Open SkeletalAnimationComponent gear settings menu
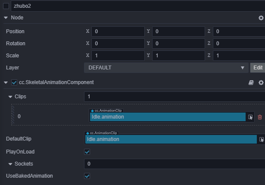Viewport: 265px width, 185px height. (261, 82)
